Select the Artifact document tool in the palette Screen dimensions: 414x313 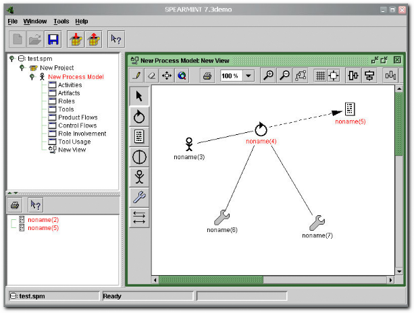click(x=139, y=136)
